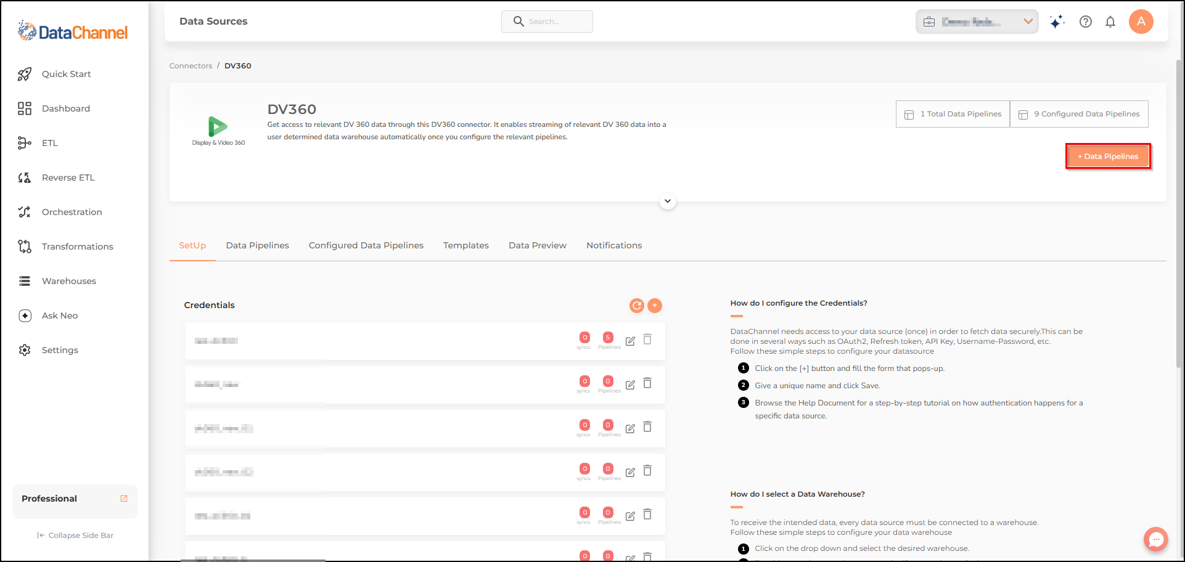Open the workspace selector dropdown
The height and width of the screenshot is (562, 1185).
pos(977,22)
